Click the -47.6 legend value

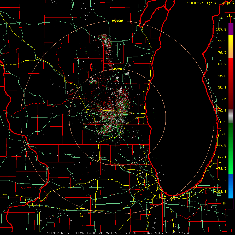[221, 145]
